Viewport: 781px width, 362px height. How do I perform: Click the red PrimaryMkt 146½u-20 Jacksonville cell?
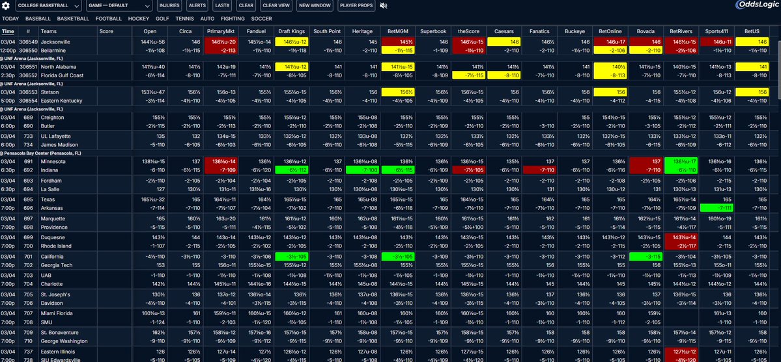click(x=221, y=42)
